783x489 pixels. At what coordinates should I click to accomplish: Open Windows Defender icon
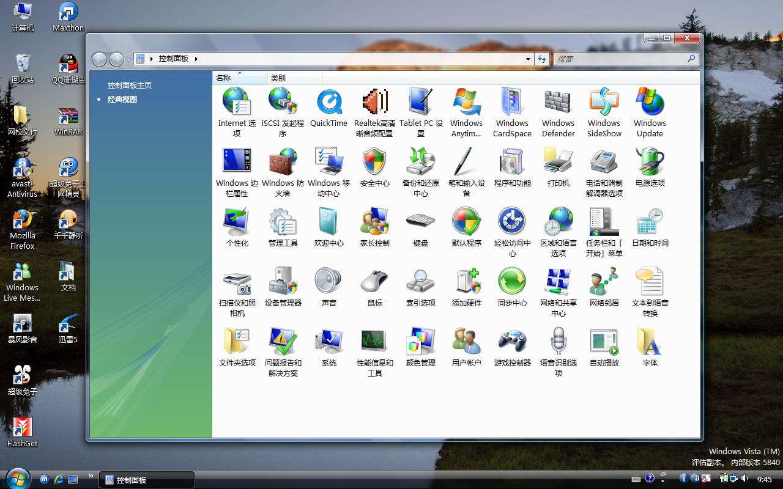[558, 112]
